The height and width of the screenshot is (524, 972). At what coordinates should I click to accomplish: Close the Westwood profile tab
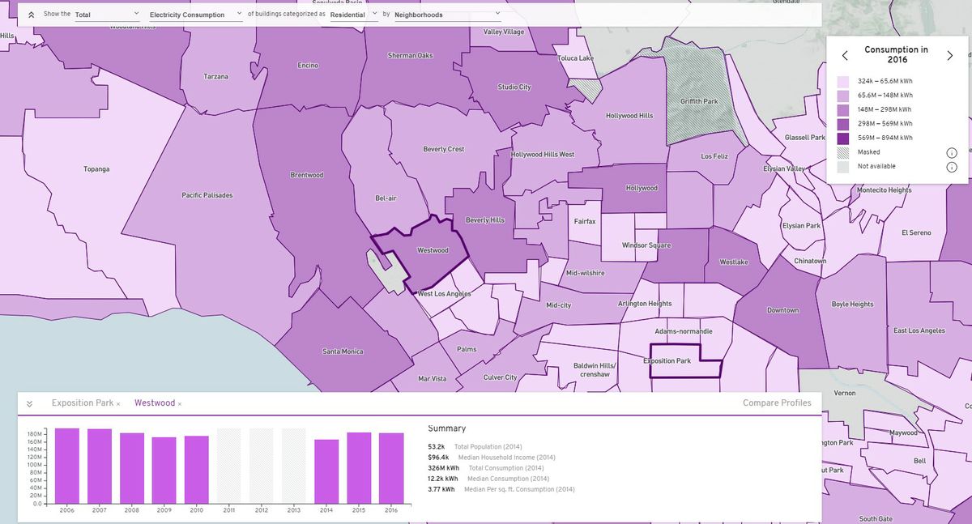coord(181,403)
